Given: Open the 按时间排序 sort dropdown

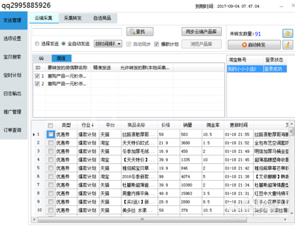Looking at the screenshot, I should point(108,44).
